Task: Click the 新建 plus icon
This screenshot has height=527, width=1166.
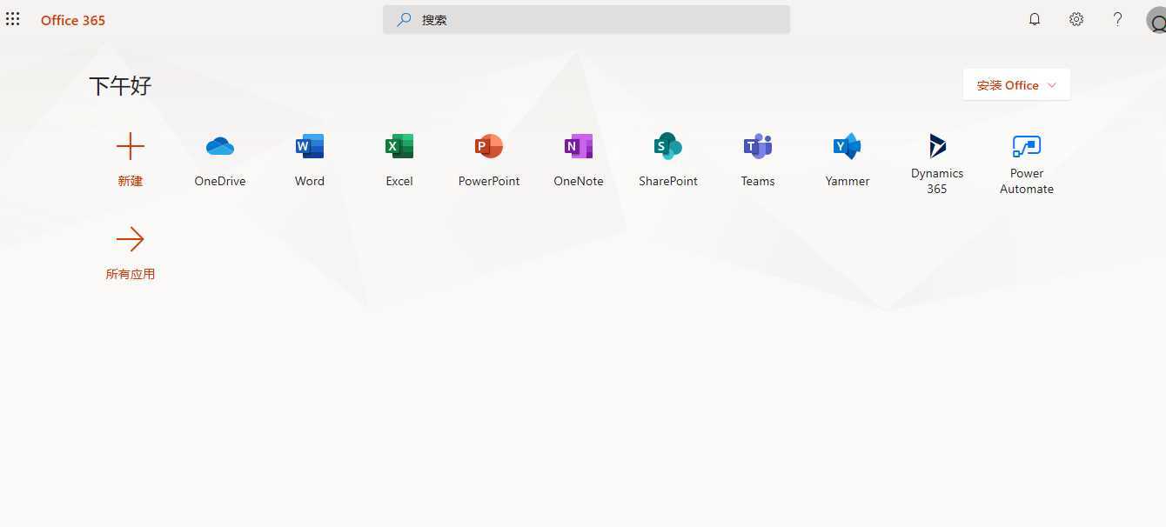Action: [131, 146]
